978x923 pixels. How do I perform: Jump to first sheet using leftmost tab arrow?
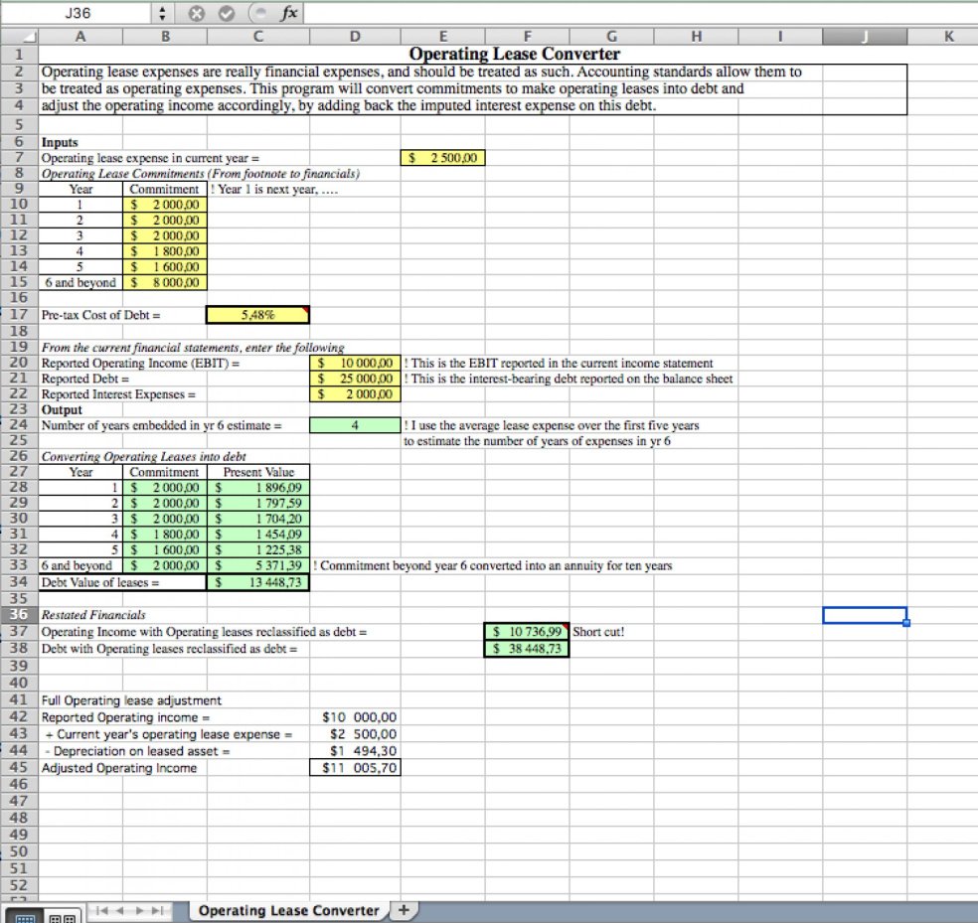coord(100,910)
